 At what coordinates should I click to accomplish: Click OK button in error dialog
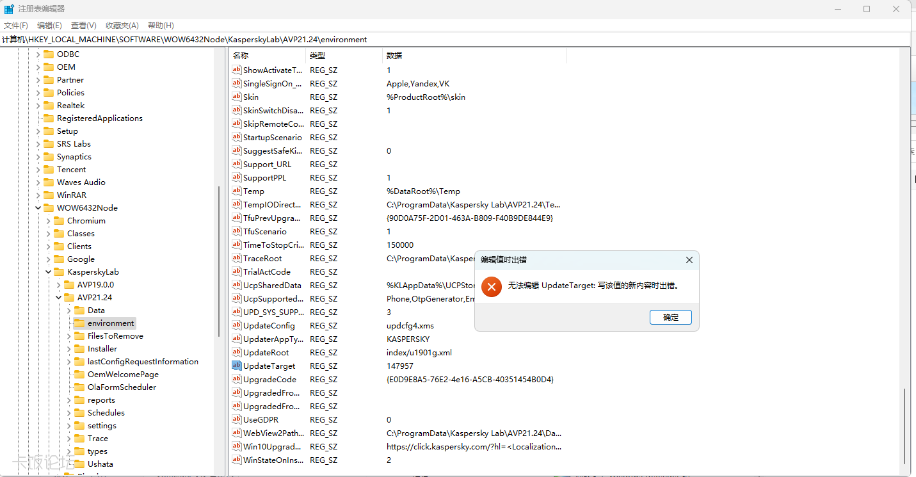click(x=670, y=318)
